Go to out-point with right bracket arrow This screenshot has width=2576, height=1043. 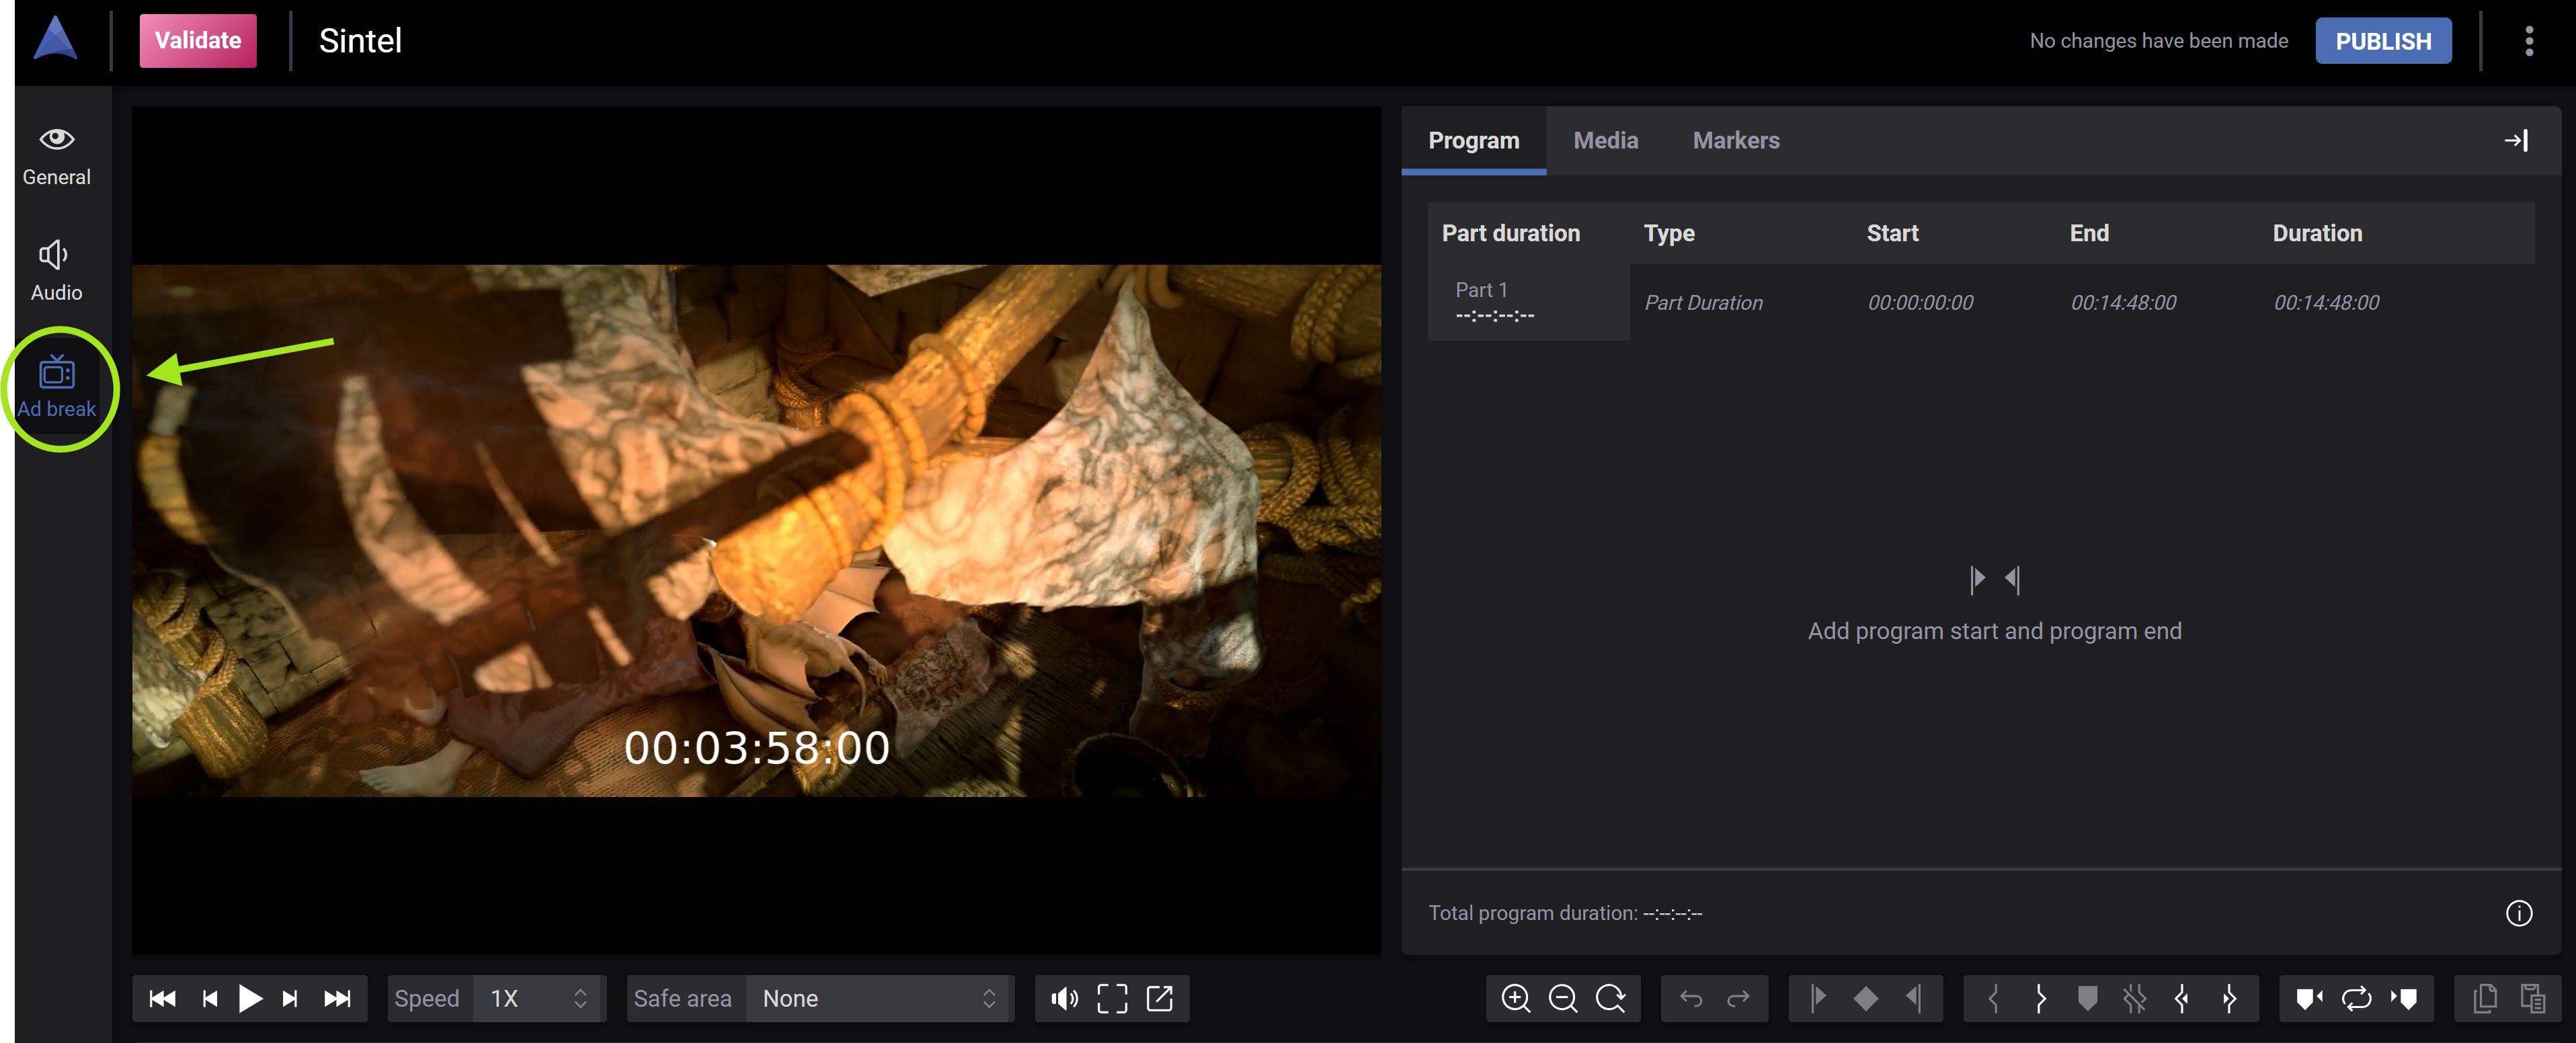click(x=2229, y=998)
